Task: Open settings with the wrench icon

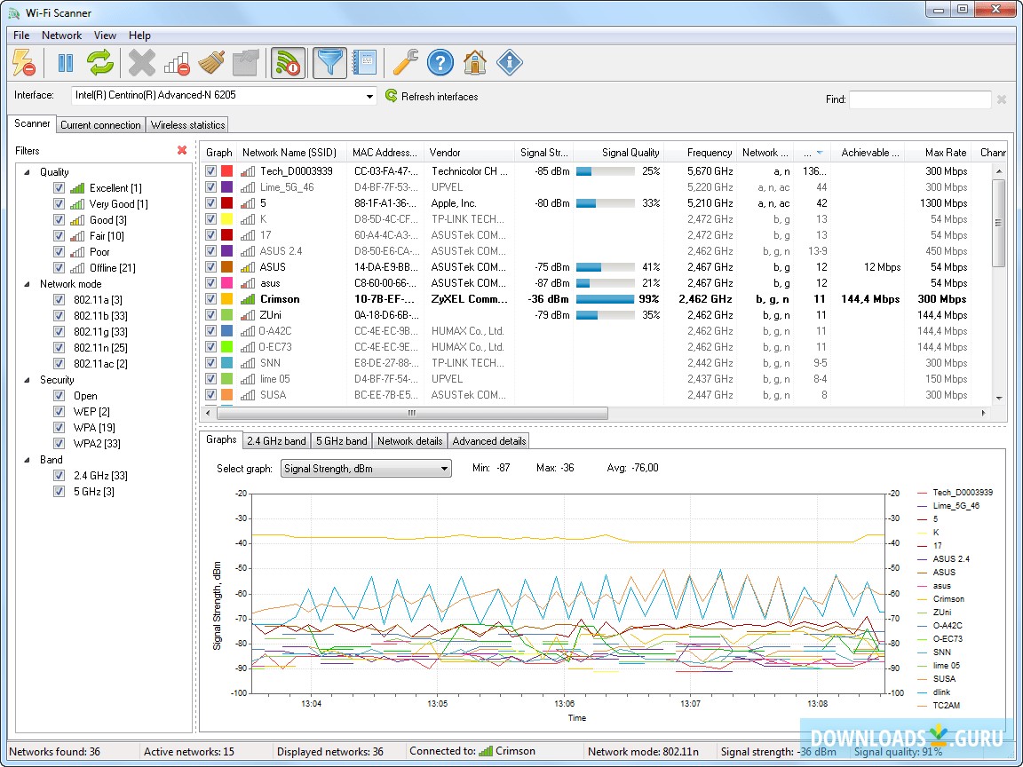Action: click(406, 63)
